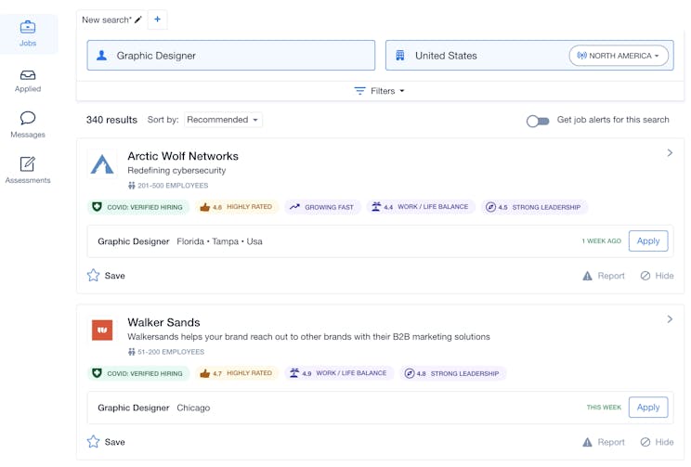The width and height of the screenshot is (691, 467).
Task: Click Walker Sands COVID: Verified Hiring shield badge
Action: pyautogui.click(x=138, y=373)
